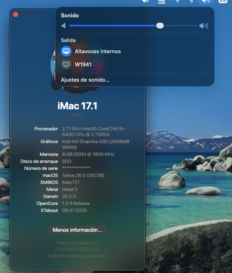
Task: Click the 1.0.6 Release value
Action: [76, 203]
